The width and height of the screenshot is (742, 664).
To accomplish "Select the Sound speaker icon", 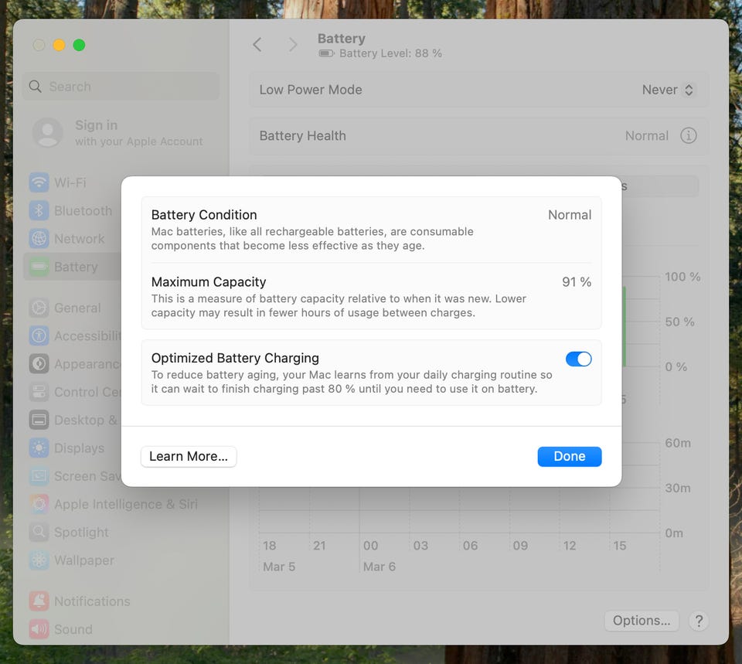I will pos(39,629).
